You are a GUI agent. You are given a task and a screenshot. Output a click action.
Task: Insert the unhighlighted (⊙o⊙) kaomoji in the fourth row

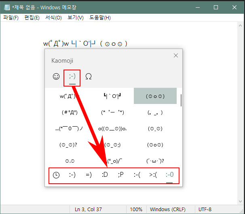click(x=155, y=145)
